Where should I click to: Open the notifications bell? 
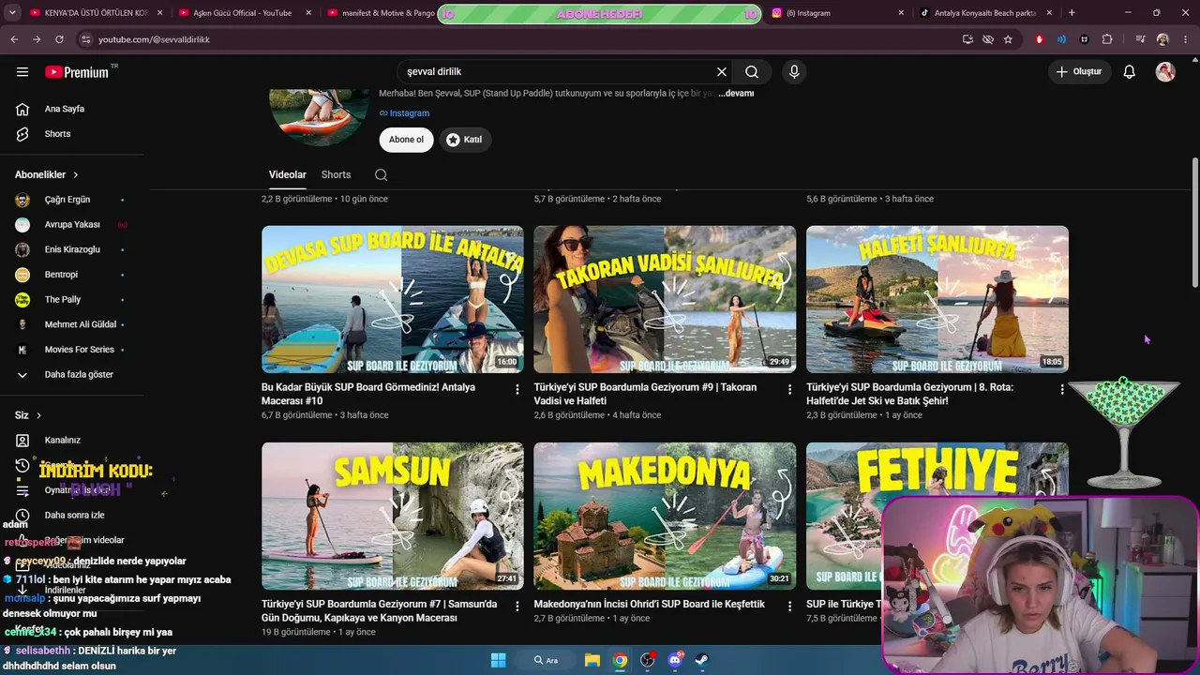[1130, 72]
